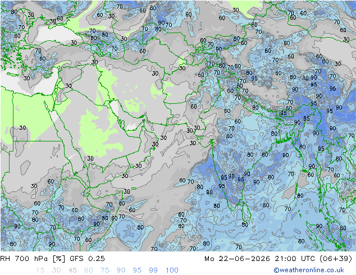Open the ©weatheronline.co.uk link
356x275 pixels.
point(309,270)
